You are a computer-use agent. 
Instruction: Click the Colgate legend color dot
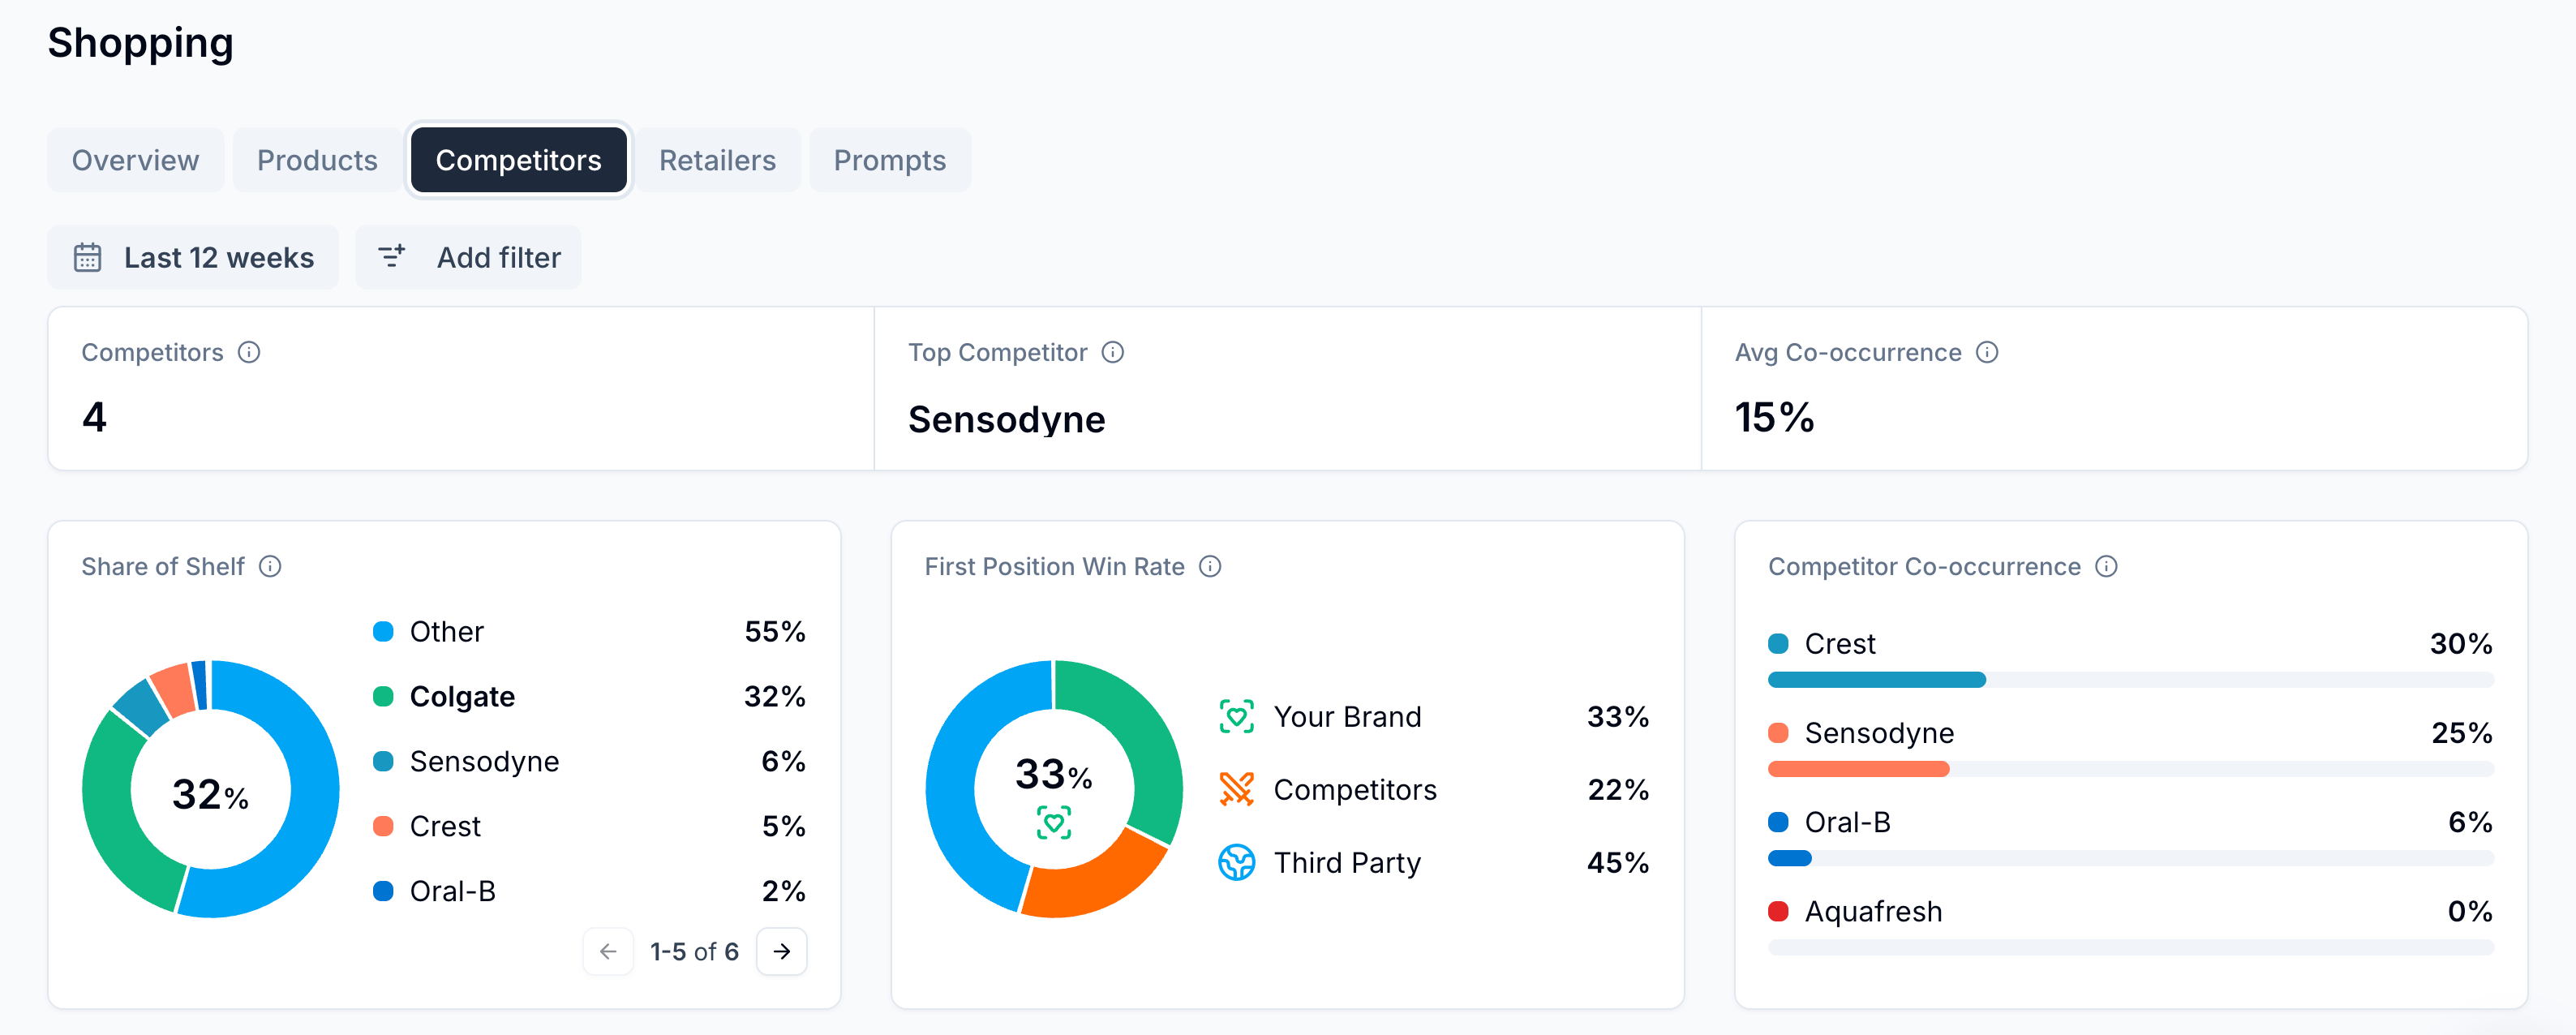coord(383,696)
